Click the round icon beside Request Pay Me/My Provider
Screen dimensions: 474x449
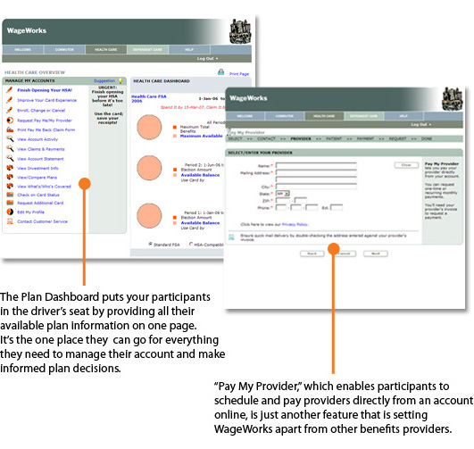tap(10, 120)
